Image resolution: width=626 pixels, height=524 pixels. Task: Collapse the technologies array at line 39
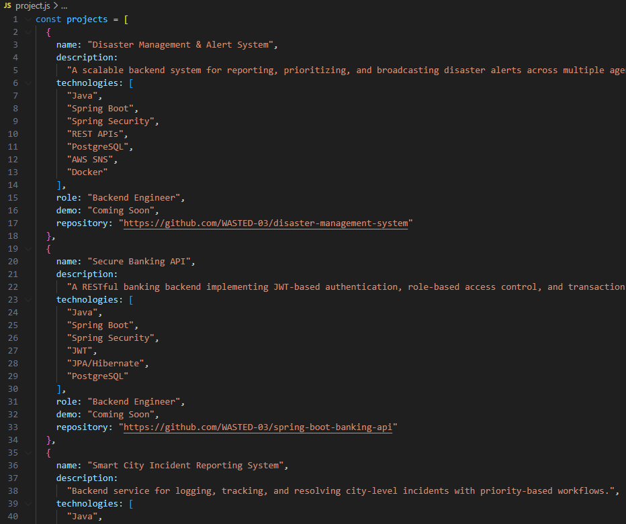point(28,504)
